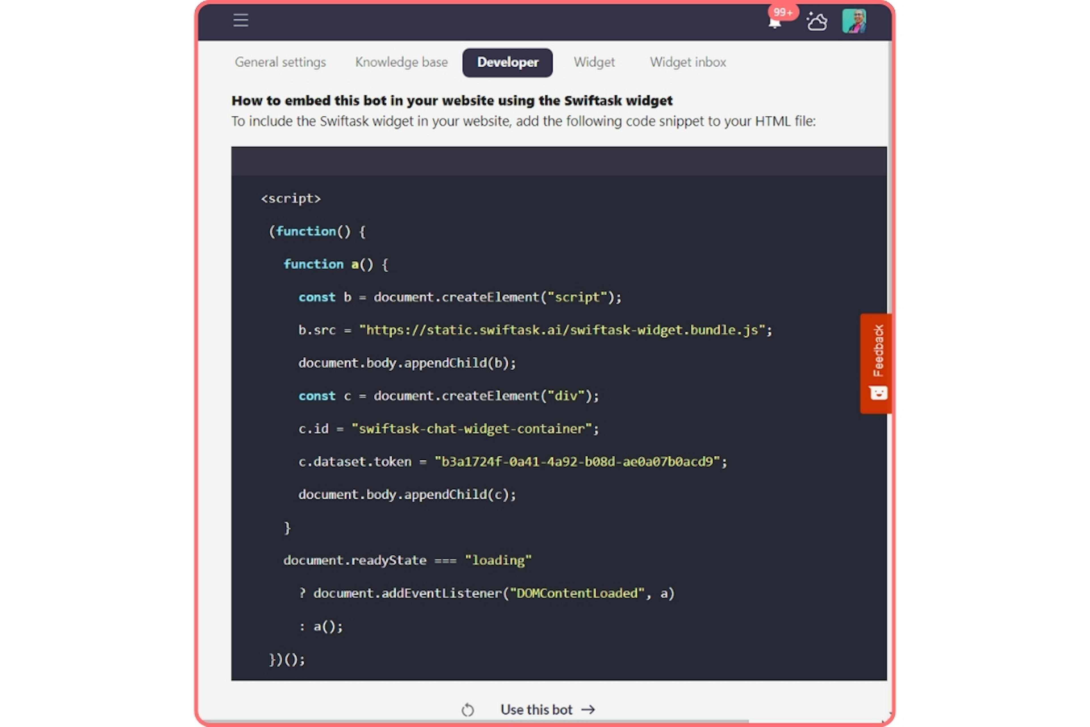Screen dimensions: 1090x727
Task: Select the Developer tab
Action: pos(507,62)
